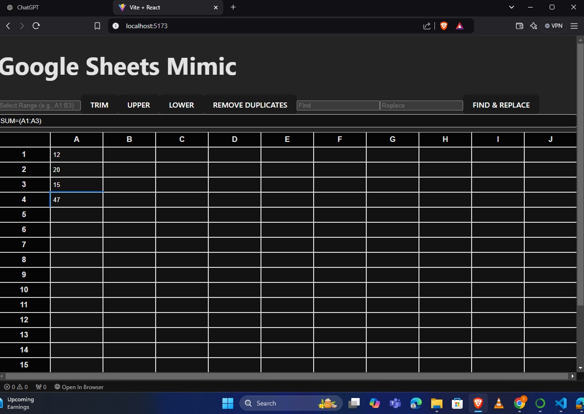
Task: Open the Brave Rewards panel
Action: [x=459, y=26]
